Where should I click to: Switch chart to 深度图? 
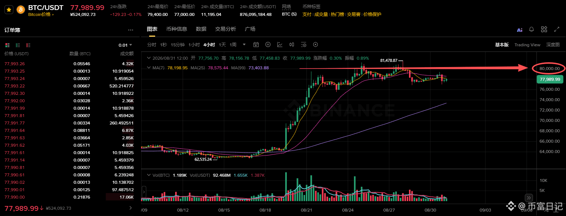553,45
